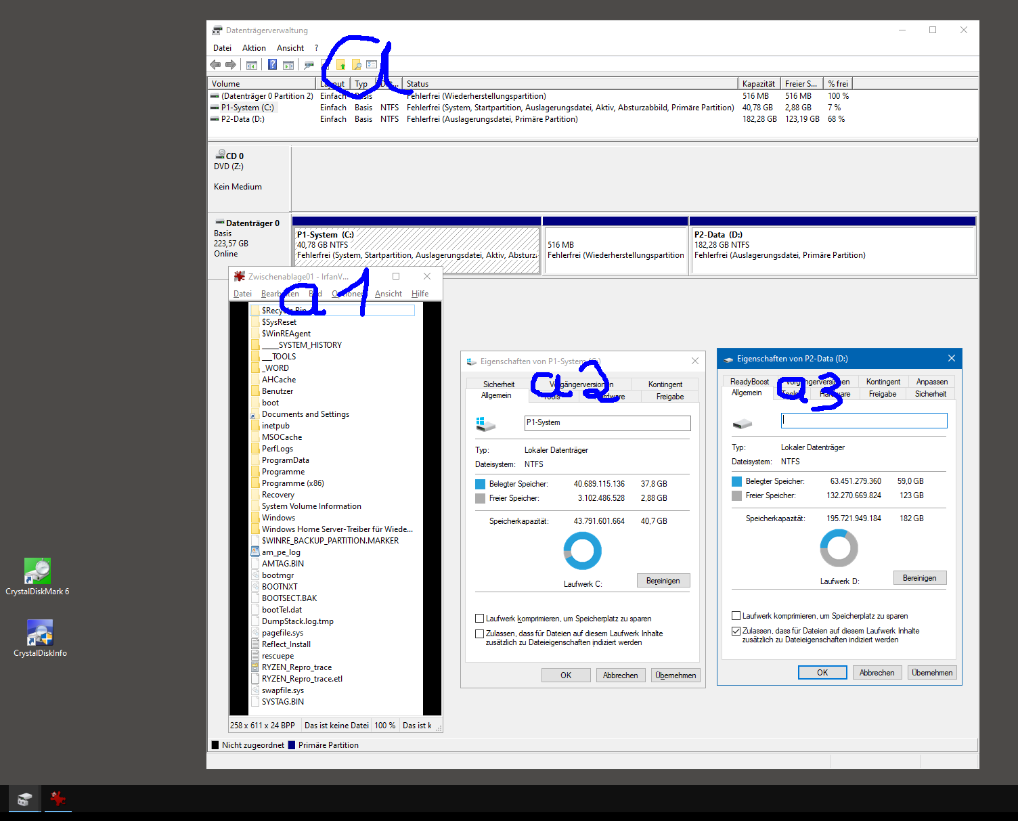Switch to Datenträgerverwaltung taskbar icon

[x=24, y=799]
